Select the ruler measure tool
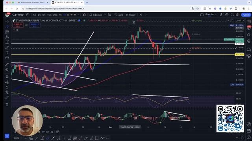252x141 pixels. [x=7, y=65]
